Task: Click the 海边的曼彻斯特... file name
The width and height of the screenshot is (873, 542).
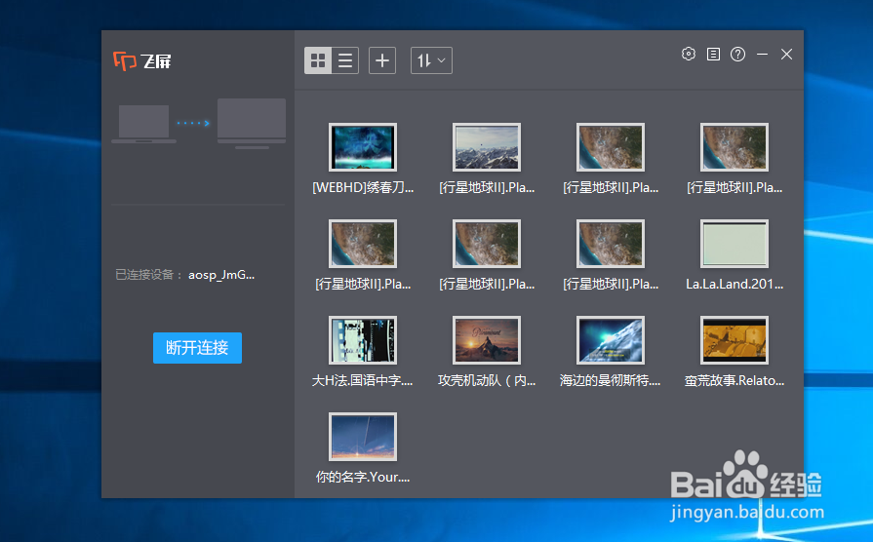Action: click(x=611, y=380)
